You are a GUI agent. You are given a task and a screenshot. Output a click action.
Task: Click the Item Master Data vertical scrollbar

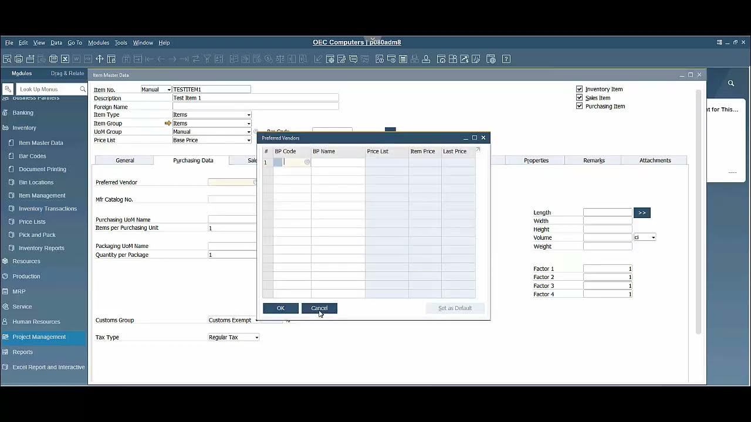point(698,211)
